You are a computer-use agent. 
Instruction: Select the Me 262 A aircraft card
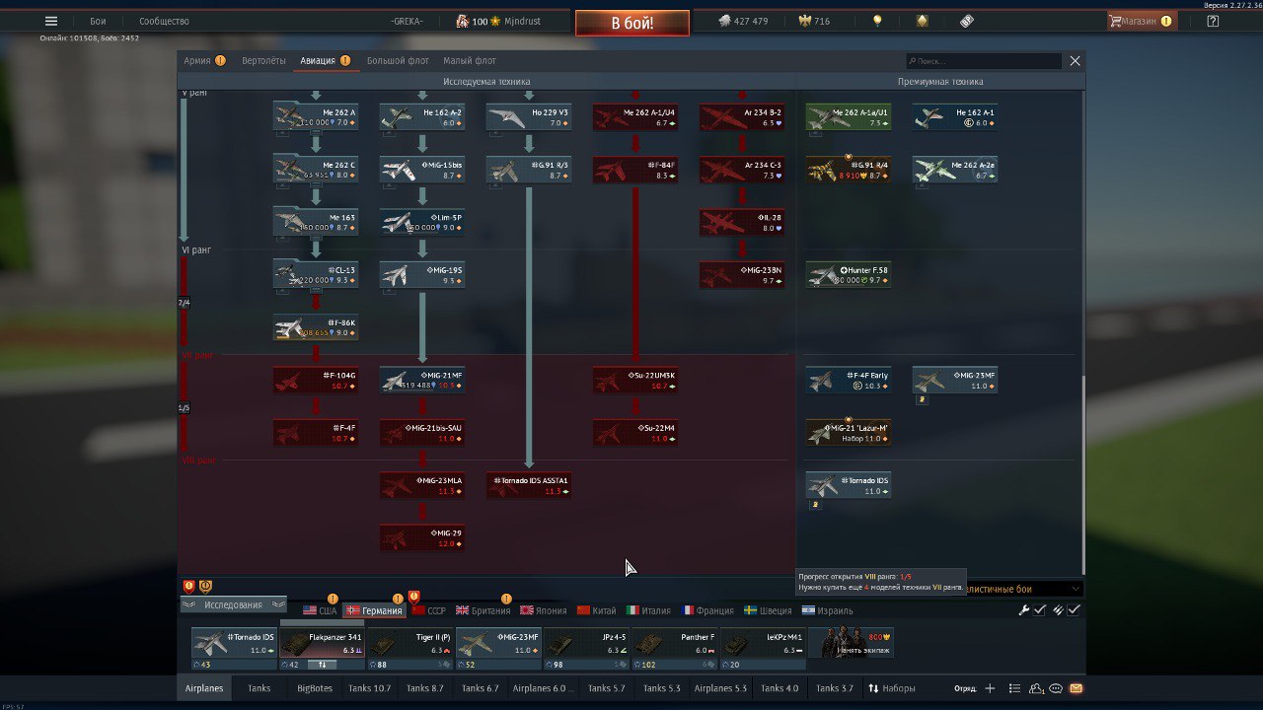[316, 117]
